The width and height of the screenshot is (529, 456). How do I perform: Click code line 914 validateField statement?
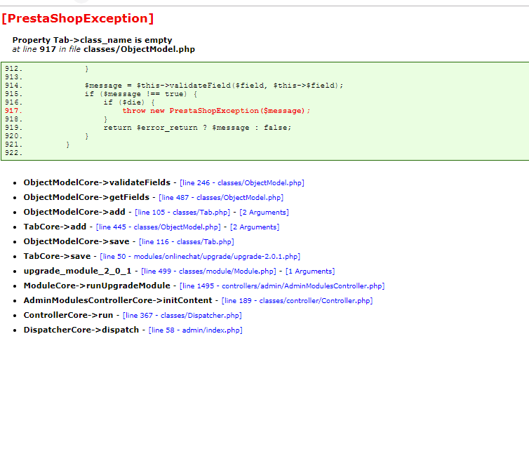214,86
